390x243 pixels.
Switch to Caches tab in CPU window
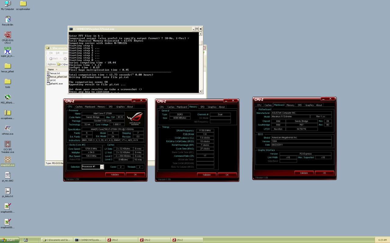(x=79, y=107)
